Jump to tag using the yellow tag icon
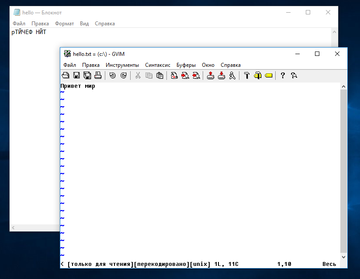Image resolution: width=360 pixels, height=279 pixels. (269, 75)
